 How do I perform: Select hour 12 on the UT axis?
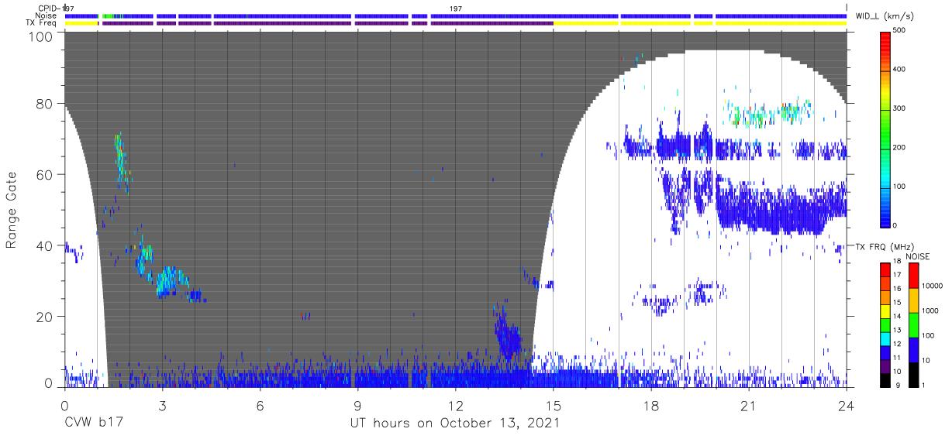[x=455, y=406]
